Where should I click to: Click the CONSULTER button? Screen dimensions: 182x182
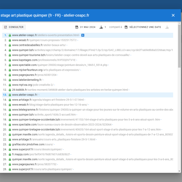pos(14,27)
